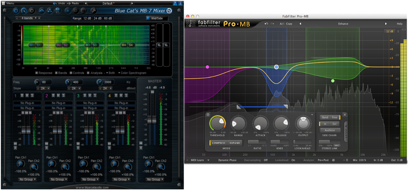Click the M1 band control marker

(x=31, y=45)
